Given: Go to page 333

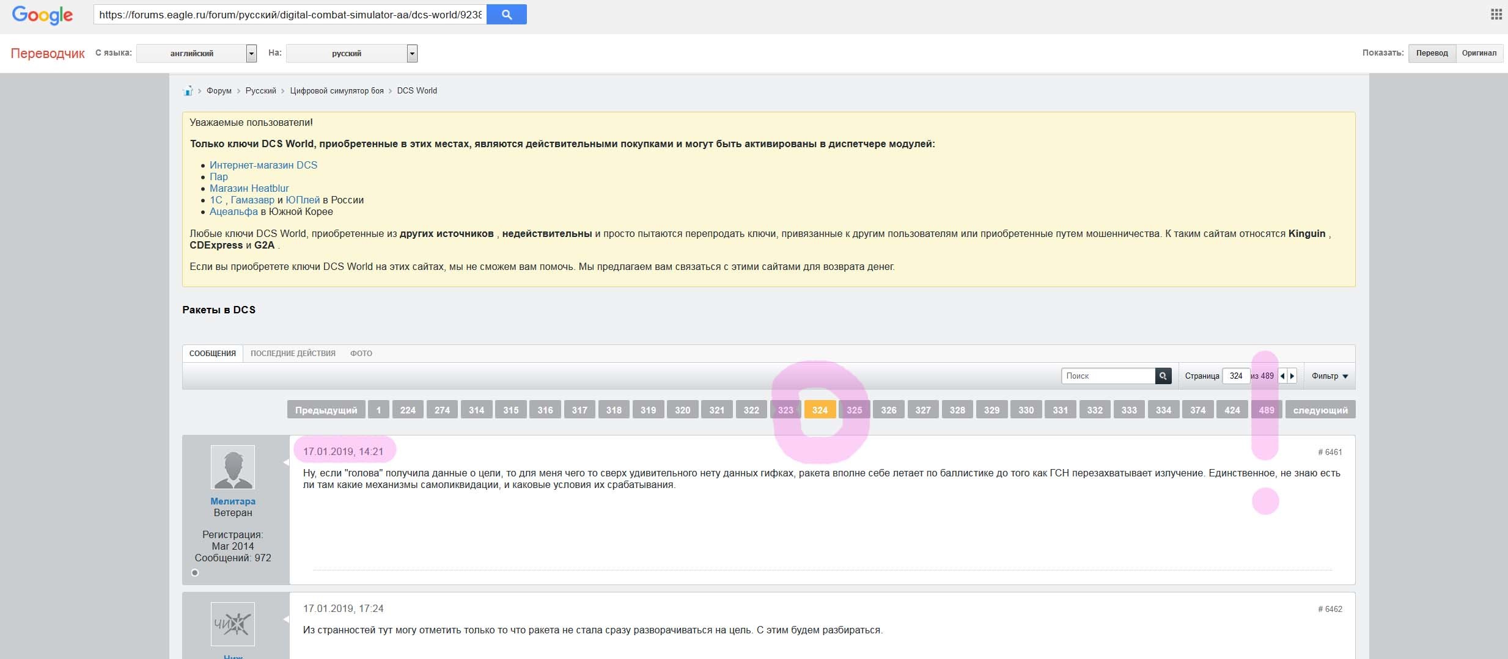Looking at the screenshot, I should pyautogui.click(x=1129, y=410).
